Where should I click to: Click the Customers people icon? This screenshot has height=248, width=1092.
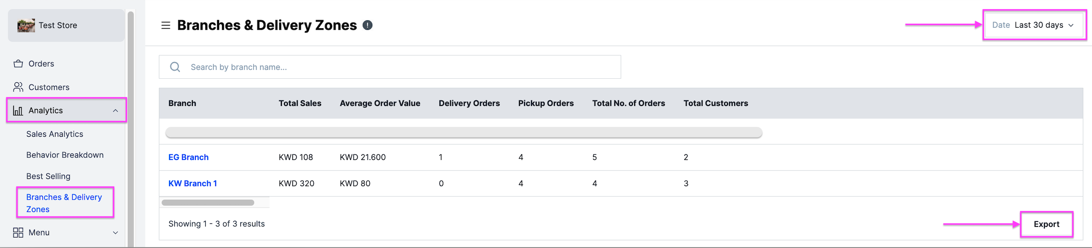pos(18,87)
